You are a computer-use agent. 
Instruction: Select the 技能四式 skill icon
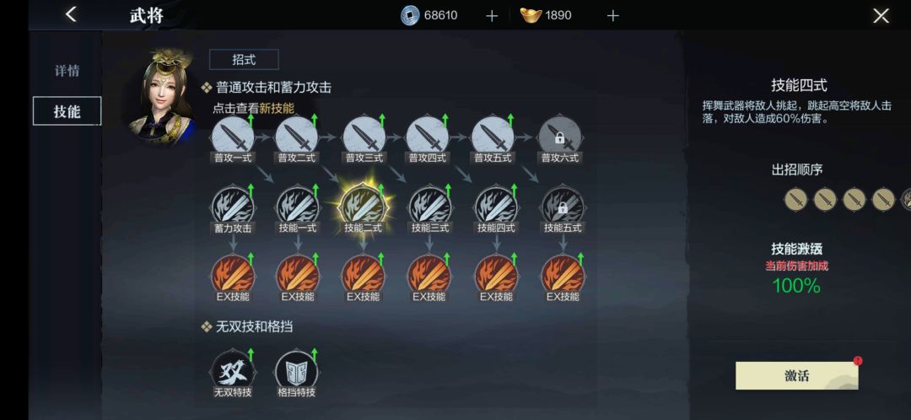pos(496,207)
